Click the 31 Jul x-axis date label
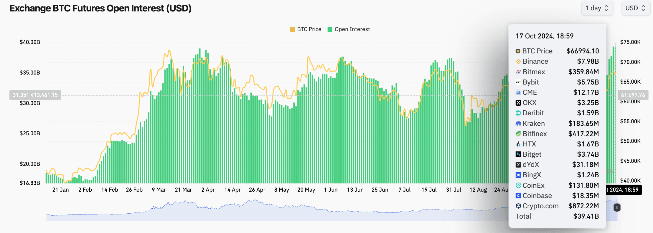This screenshot has width=653, height=233. pyautogui.click(x=454, y=190)
